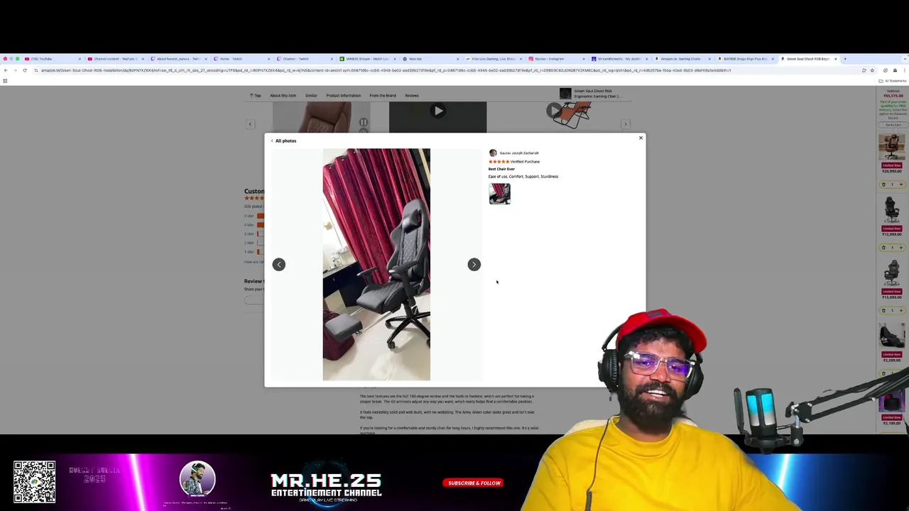
Task: Pause the brown chair video
Action: point(363,122)
